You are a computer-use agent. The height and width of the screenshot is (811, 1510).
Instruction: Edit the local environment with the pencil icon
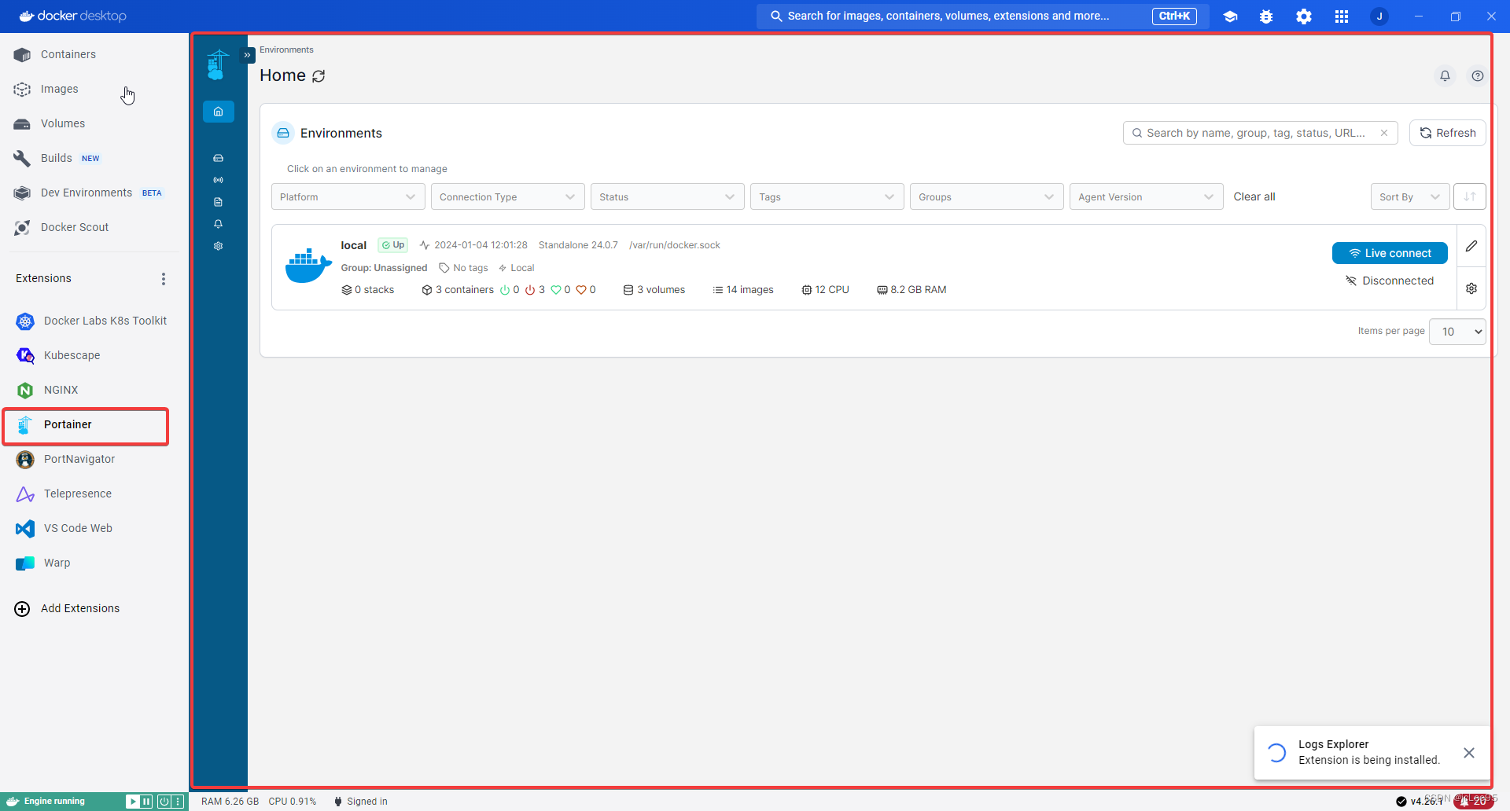1471,246
